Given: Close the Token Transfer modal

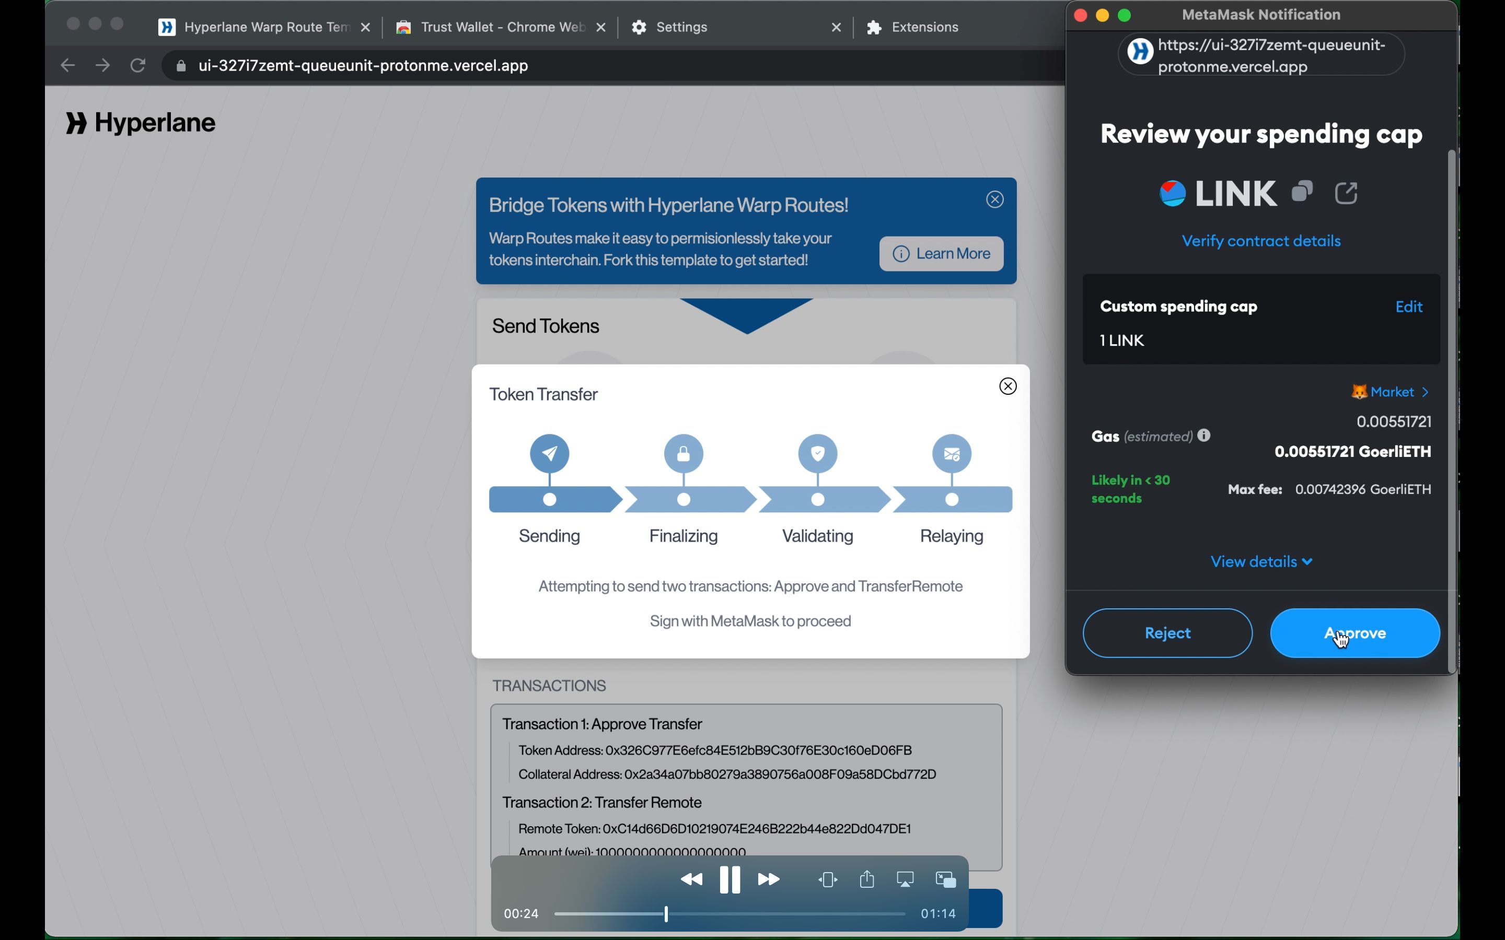Looking at the screenshot, I should [1008, 386].
